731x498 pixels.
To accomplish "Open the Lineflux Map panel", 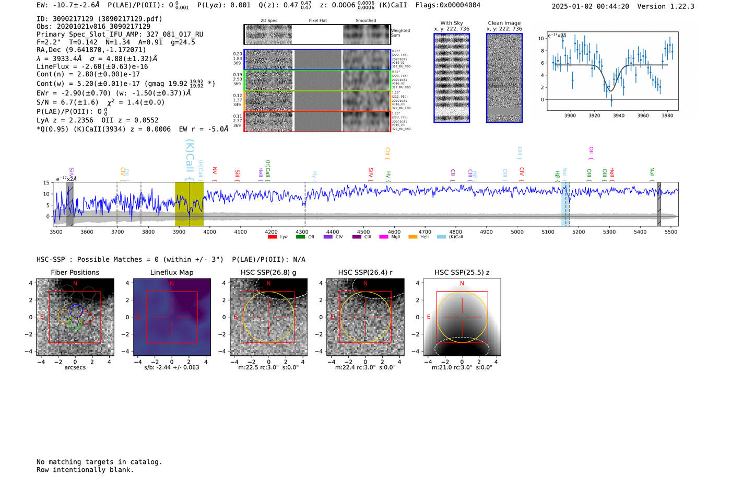I will [x=172, y=317].
